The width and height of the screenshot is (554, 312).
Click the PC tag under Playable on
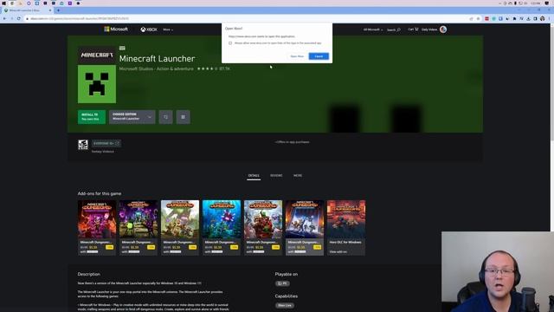click(282, 283)
